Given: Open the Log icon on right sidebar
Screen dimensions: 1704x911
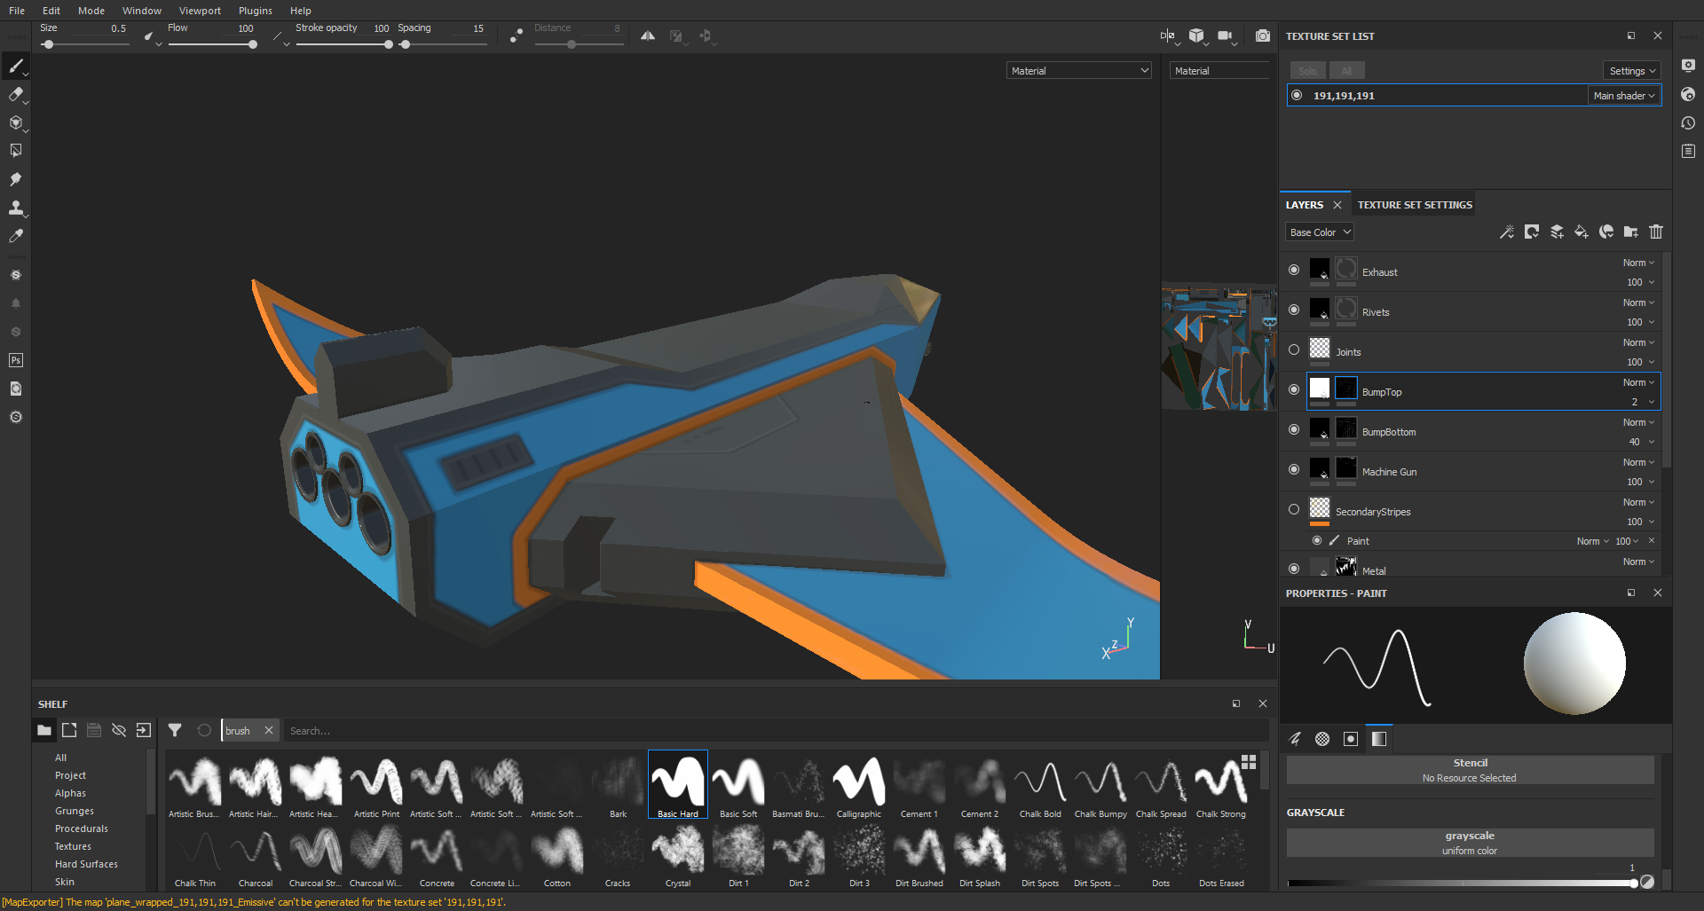Looking at the screenshot, I should click(1688, 152).
